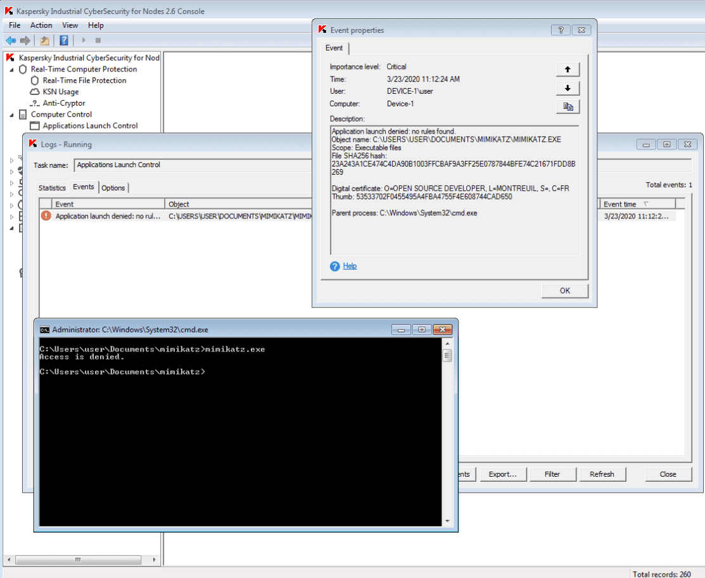Switch to the Statistics tab
The image size is (705, 578).
coord(52,188)
